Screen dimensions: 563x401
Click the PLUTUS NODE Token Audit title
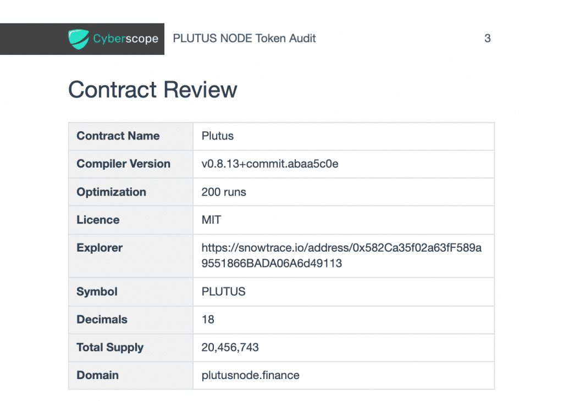pyautogui.click(x=244, y=38)
